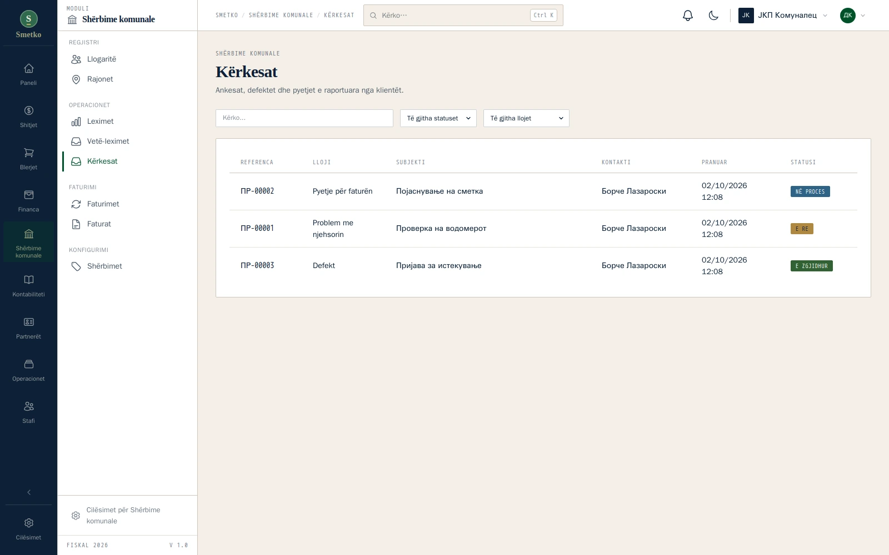Open Shërbimet in the sidebar
Image resolution: width=889 pixels, height=555 pixels.
click(x=127, y=266)
